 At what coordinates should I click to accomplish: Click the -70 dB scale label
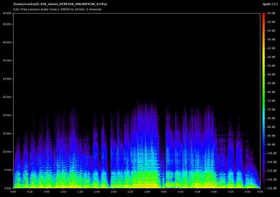tap(270, 101)
